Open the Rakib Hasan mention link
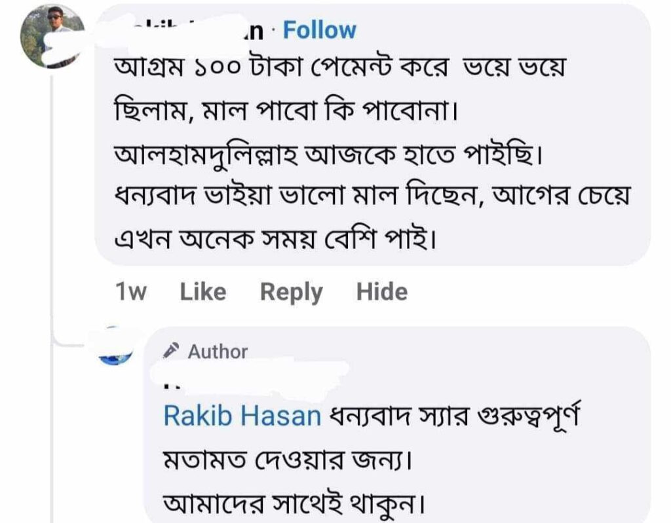 [242, 416]
